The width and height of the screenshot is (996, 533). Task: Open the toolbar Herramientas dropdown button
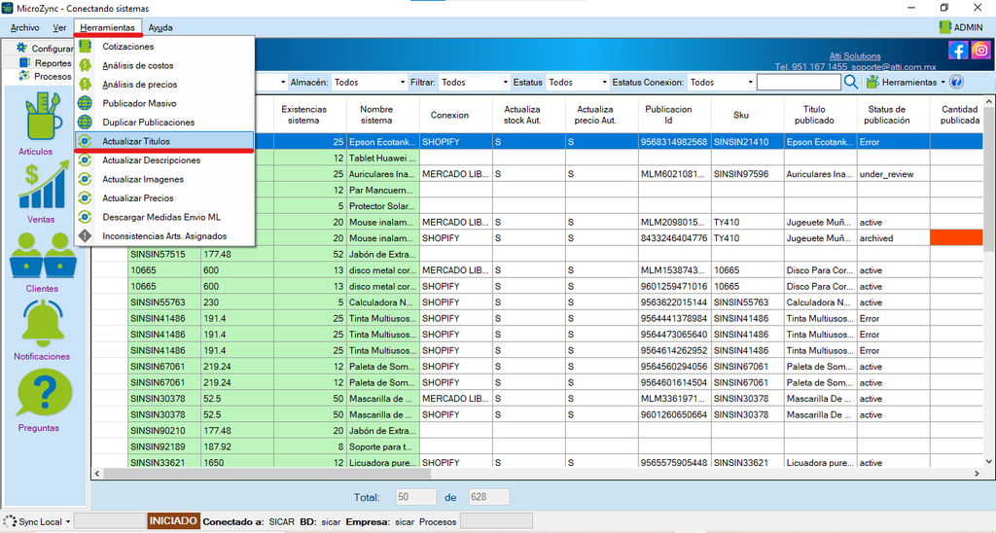907,82
